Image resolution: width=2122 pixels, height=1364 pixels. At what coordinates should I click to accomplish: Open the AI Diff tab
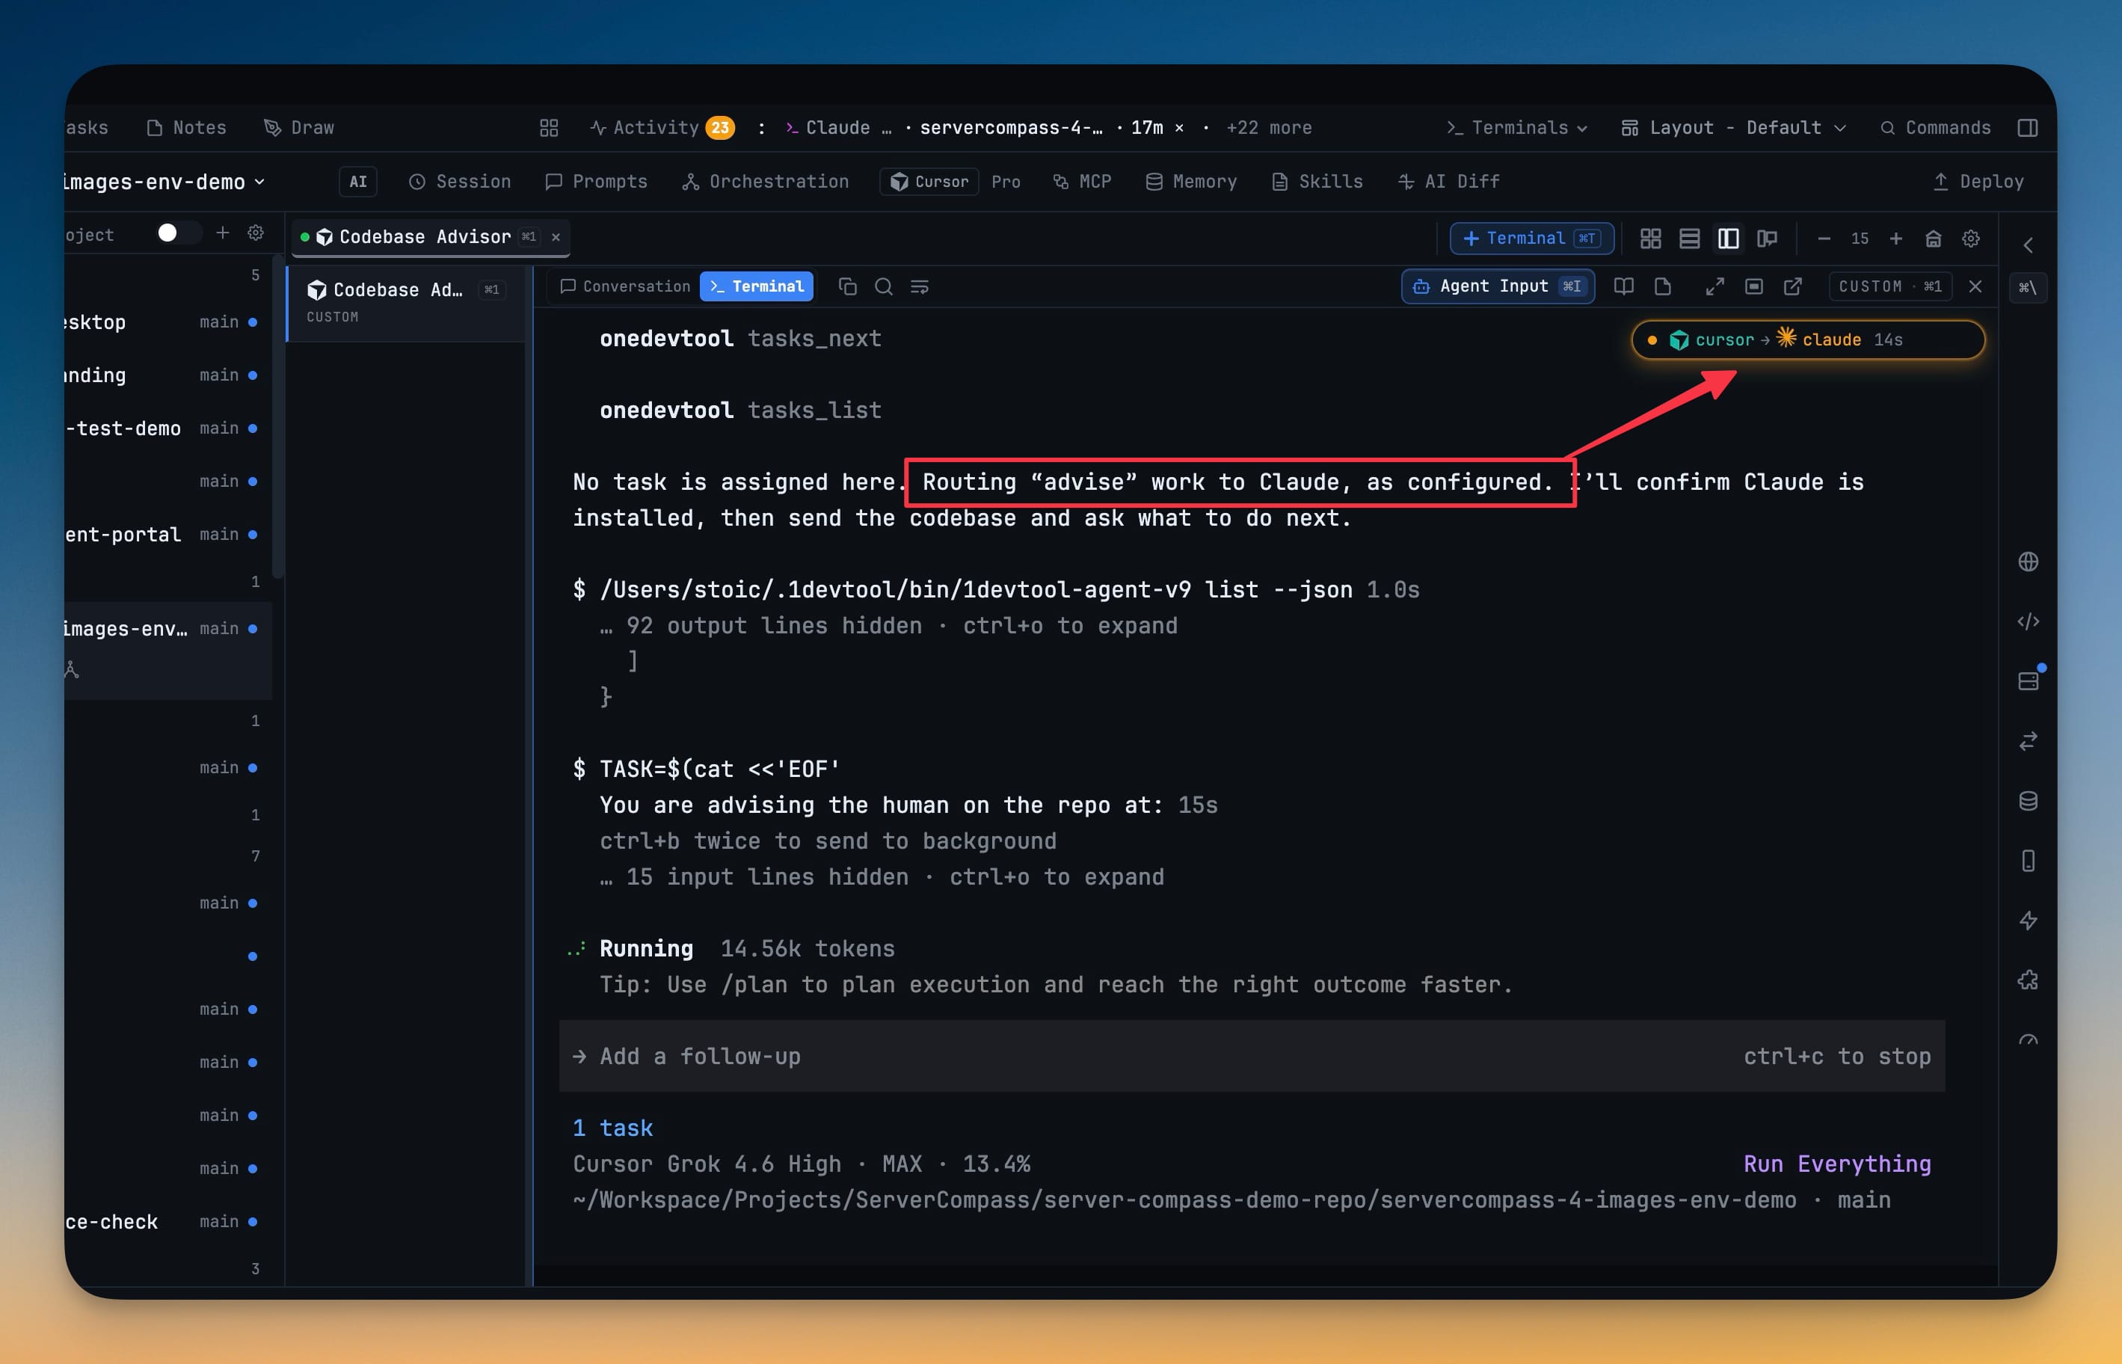point(1449,182)
